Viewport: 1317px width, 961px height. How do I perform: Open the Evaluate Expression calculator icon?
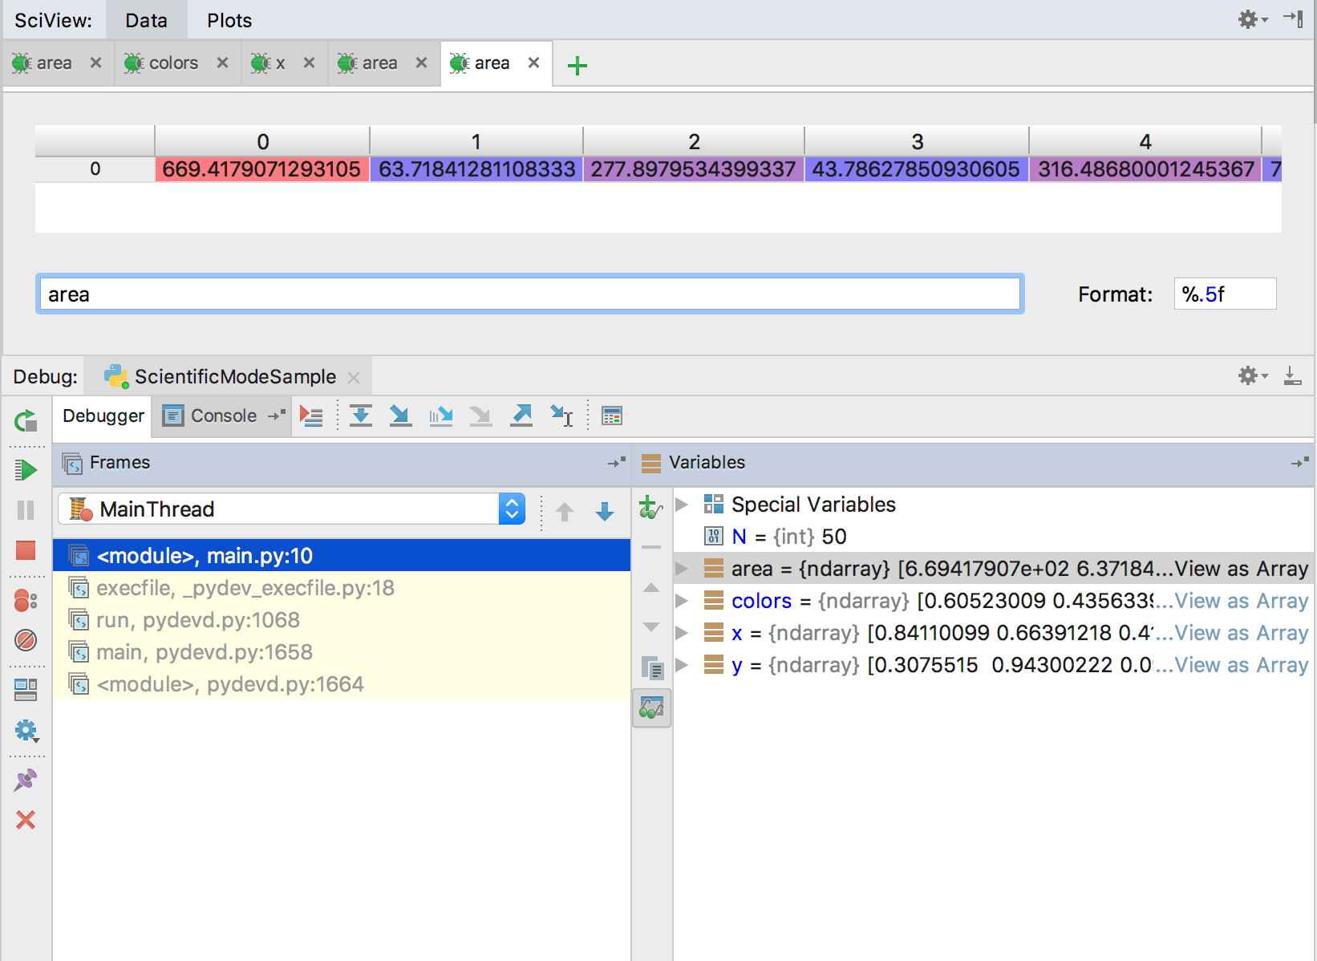tap(612, 416)
